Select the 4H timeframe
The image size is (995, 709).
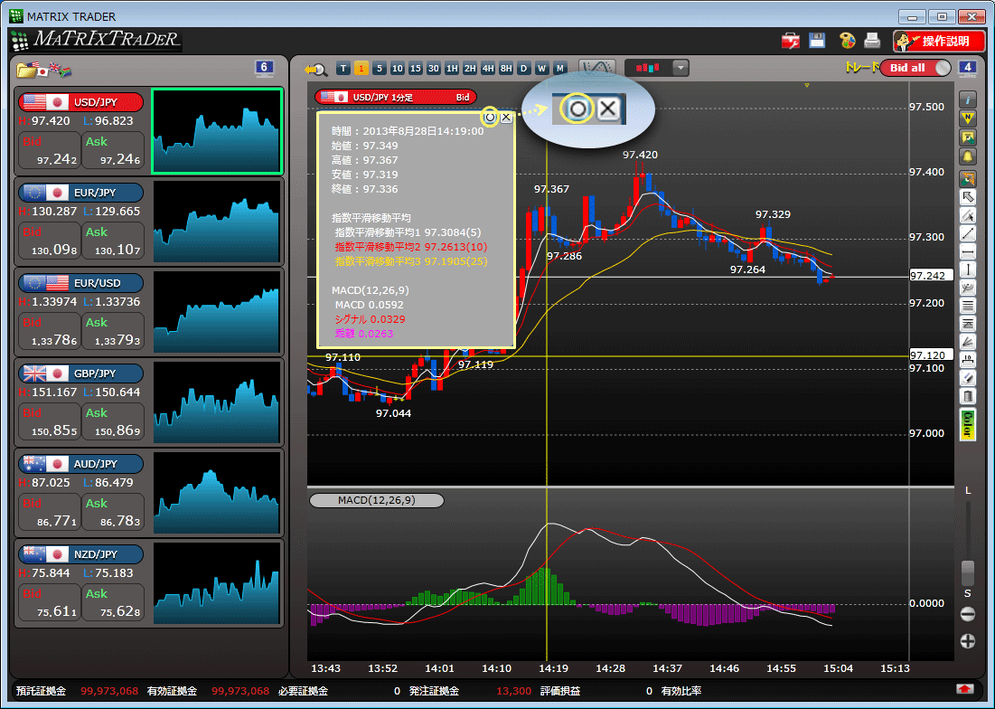click(x=488, y=69)
